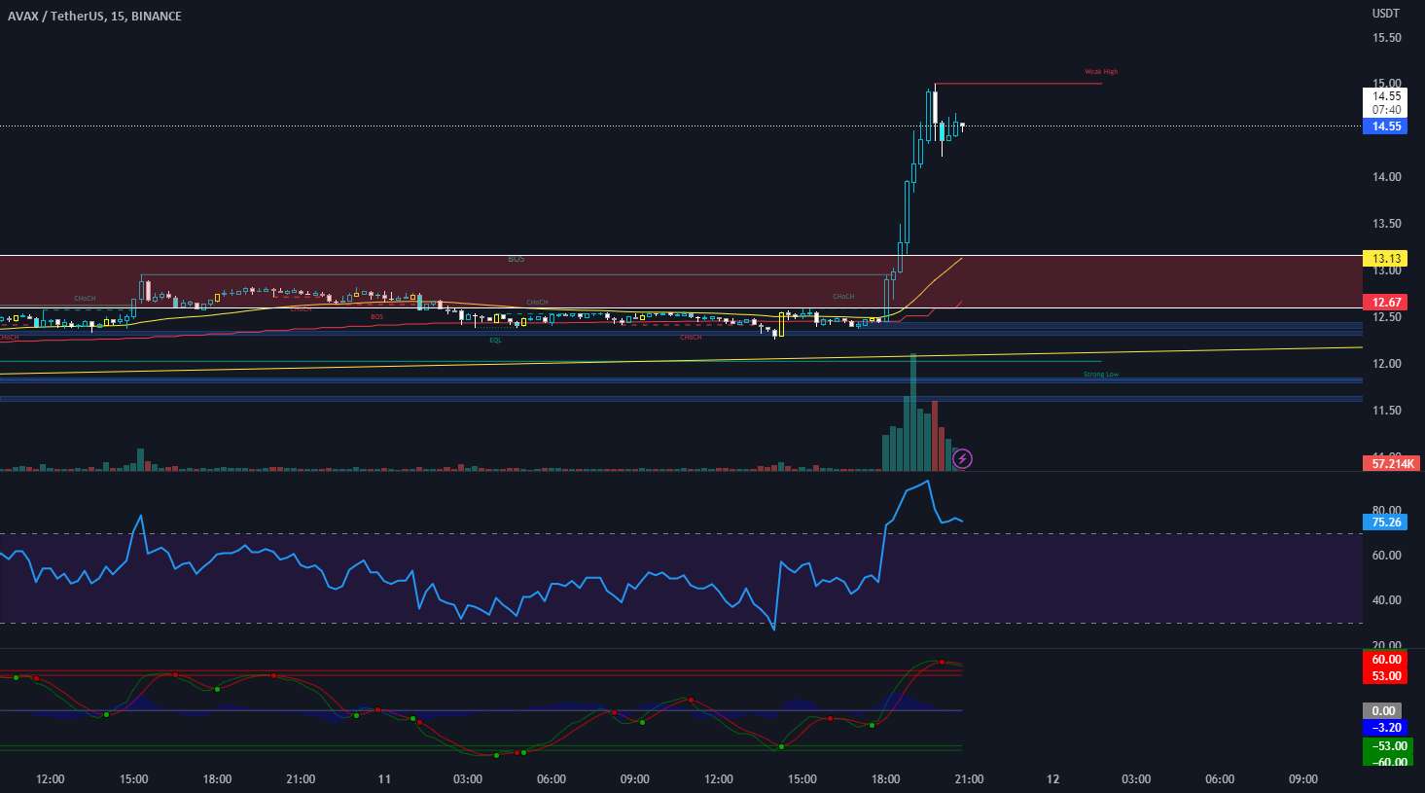Select the yellow 13.13 price label

1386,259
